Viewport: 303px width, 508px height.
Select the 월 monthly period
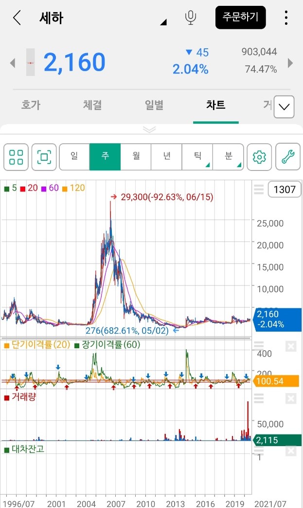[x=136, y=157]
